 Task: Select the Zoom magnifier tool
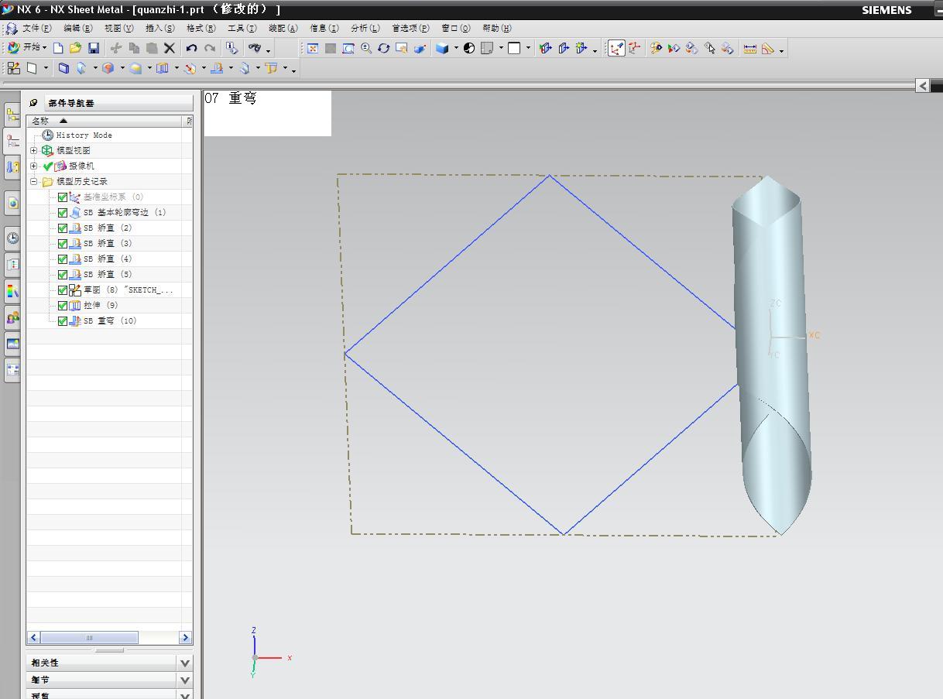366,48
